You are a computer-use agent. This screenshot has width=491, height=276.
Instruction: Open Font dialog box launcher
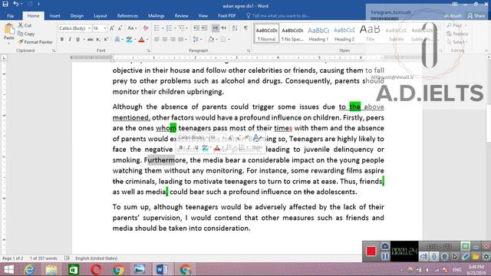pyautogui.click(x=148, y=51)
